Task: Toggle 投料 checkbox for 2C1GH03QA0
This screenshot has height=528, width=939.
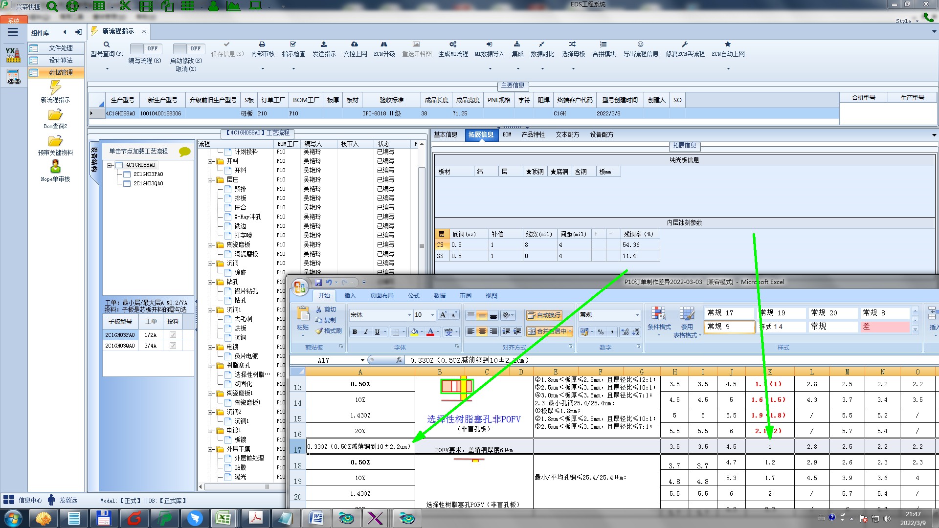Action: 173,346
